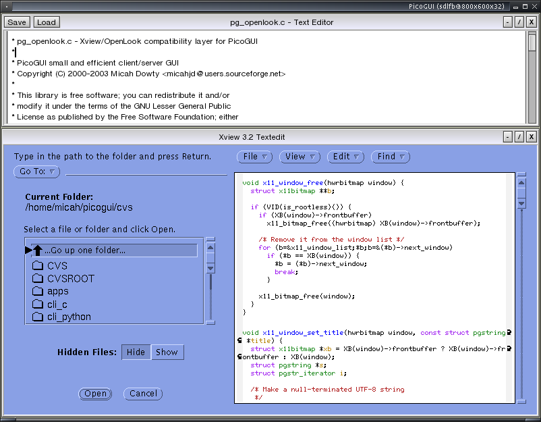This screenshot has width=541, height=422.
Task: Click bottom anchor of the file list scrollbar
Action: click(210, 323)
